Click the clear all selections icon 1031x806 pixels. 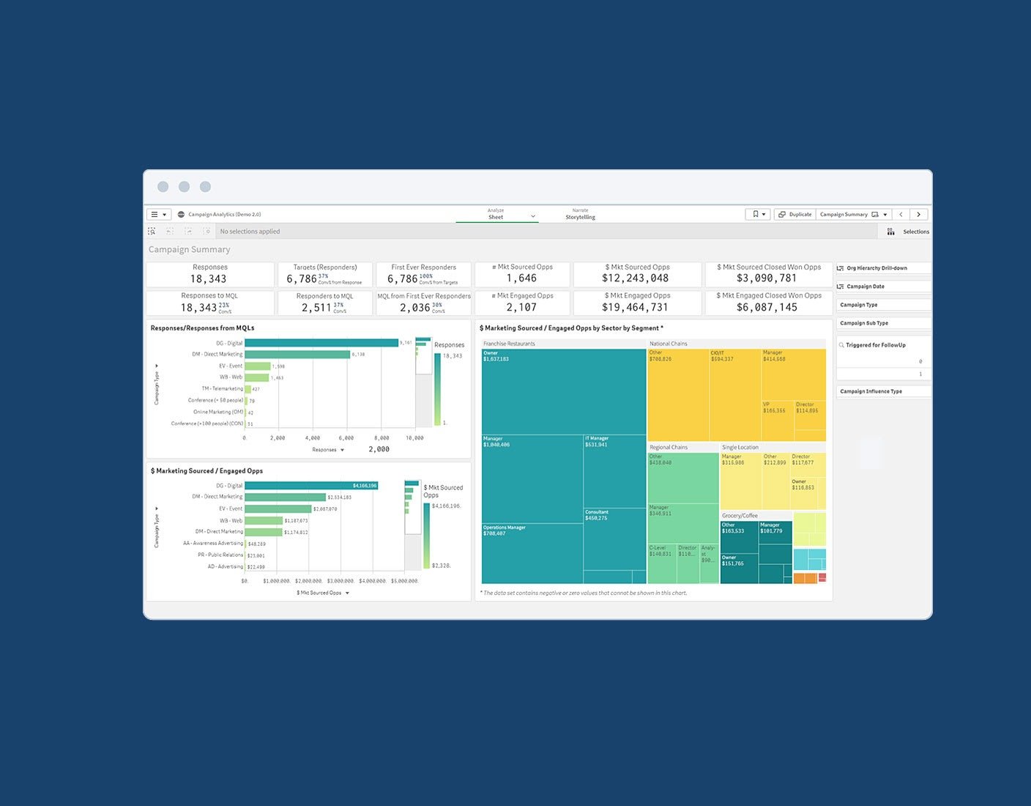click(206, 232)
